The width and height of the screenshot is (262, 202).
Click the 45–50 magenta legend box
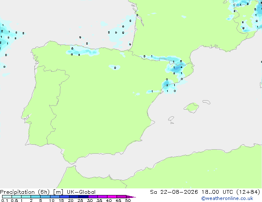pyautogui.click(x=121, y=197)
